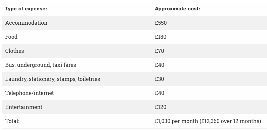Select the Accommodation row label

pyautogui.click(x=26, y=23)
